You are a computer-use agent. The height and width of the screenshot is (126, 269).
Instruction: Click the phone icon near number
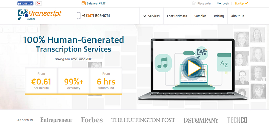click(x=79, y=15)
